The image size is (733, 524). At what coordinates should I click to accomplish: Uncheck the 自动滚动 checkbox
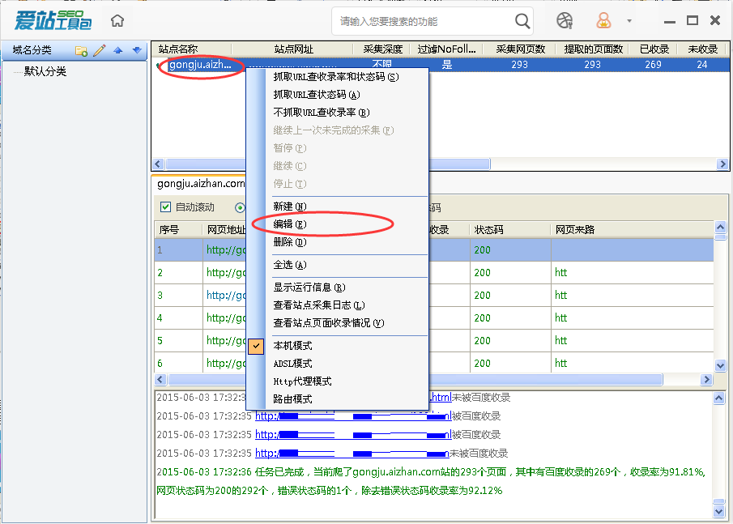click(x=167, y=207)
